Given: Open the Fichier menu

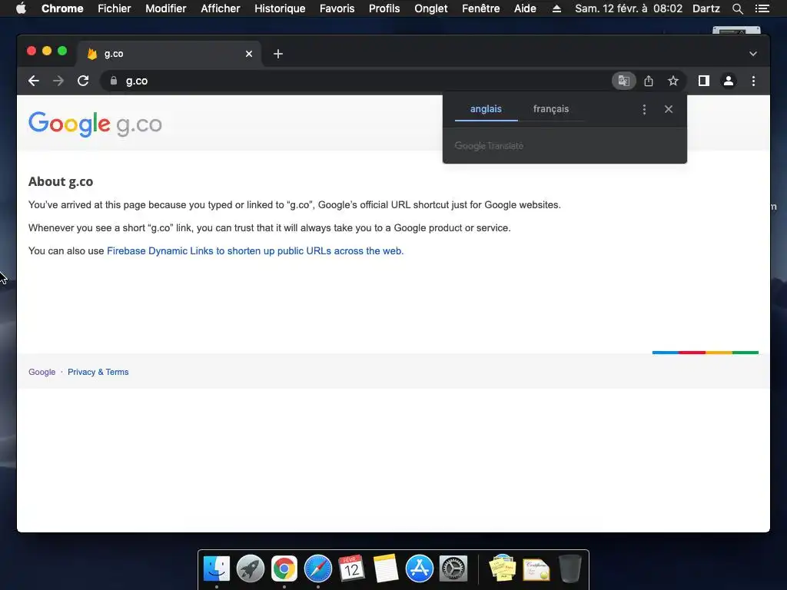Looking at the screenshot, I should coord(115,8).
